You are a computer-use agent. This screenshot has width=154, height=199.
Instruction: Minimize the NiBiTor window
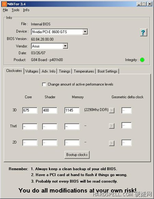point(139,4)
